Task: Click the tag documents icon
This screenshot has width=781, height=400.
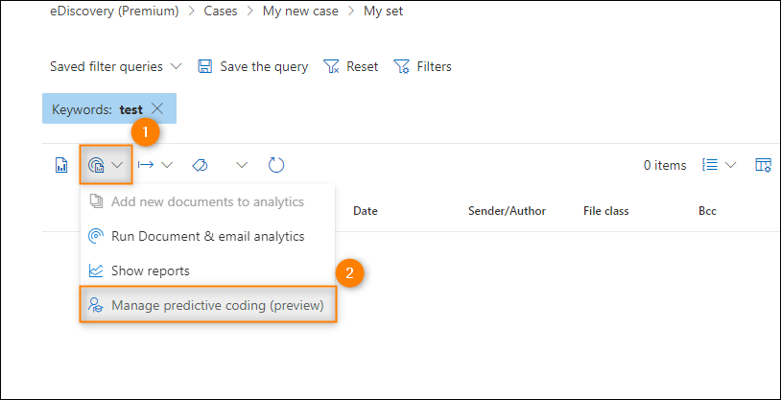Action: point(200,165)
